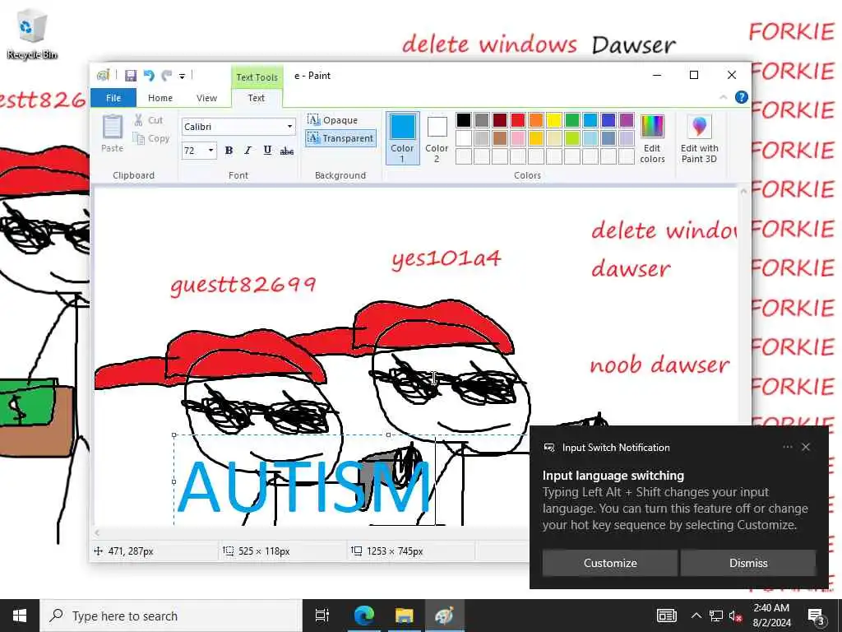The image size is (842, 632).
Task: Close the Input Switch Notification toast
Action: [806, 447]
